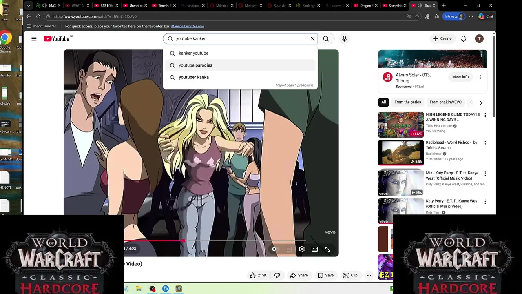Viewport: 522px width, 294px height.
Task: Open options for the Thijs Hearthstone live stream
Action: 485,116
